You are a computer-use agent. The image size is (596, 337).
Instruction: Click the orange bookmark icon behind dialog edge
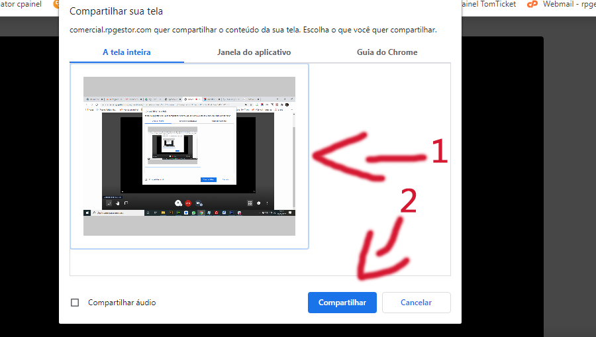point(57,4)
